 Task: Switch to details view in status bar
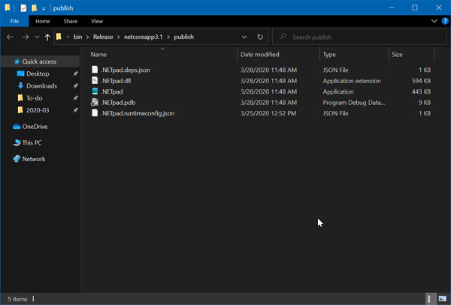tap(431, 299)
